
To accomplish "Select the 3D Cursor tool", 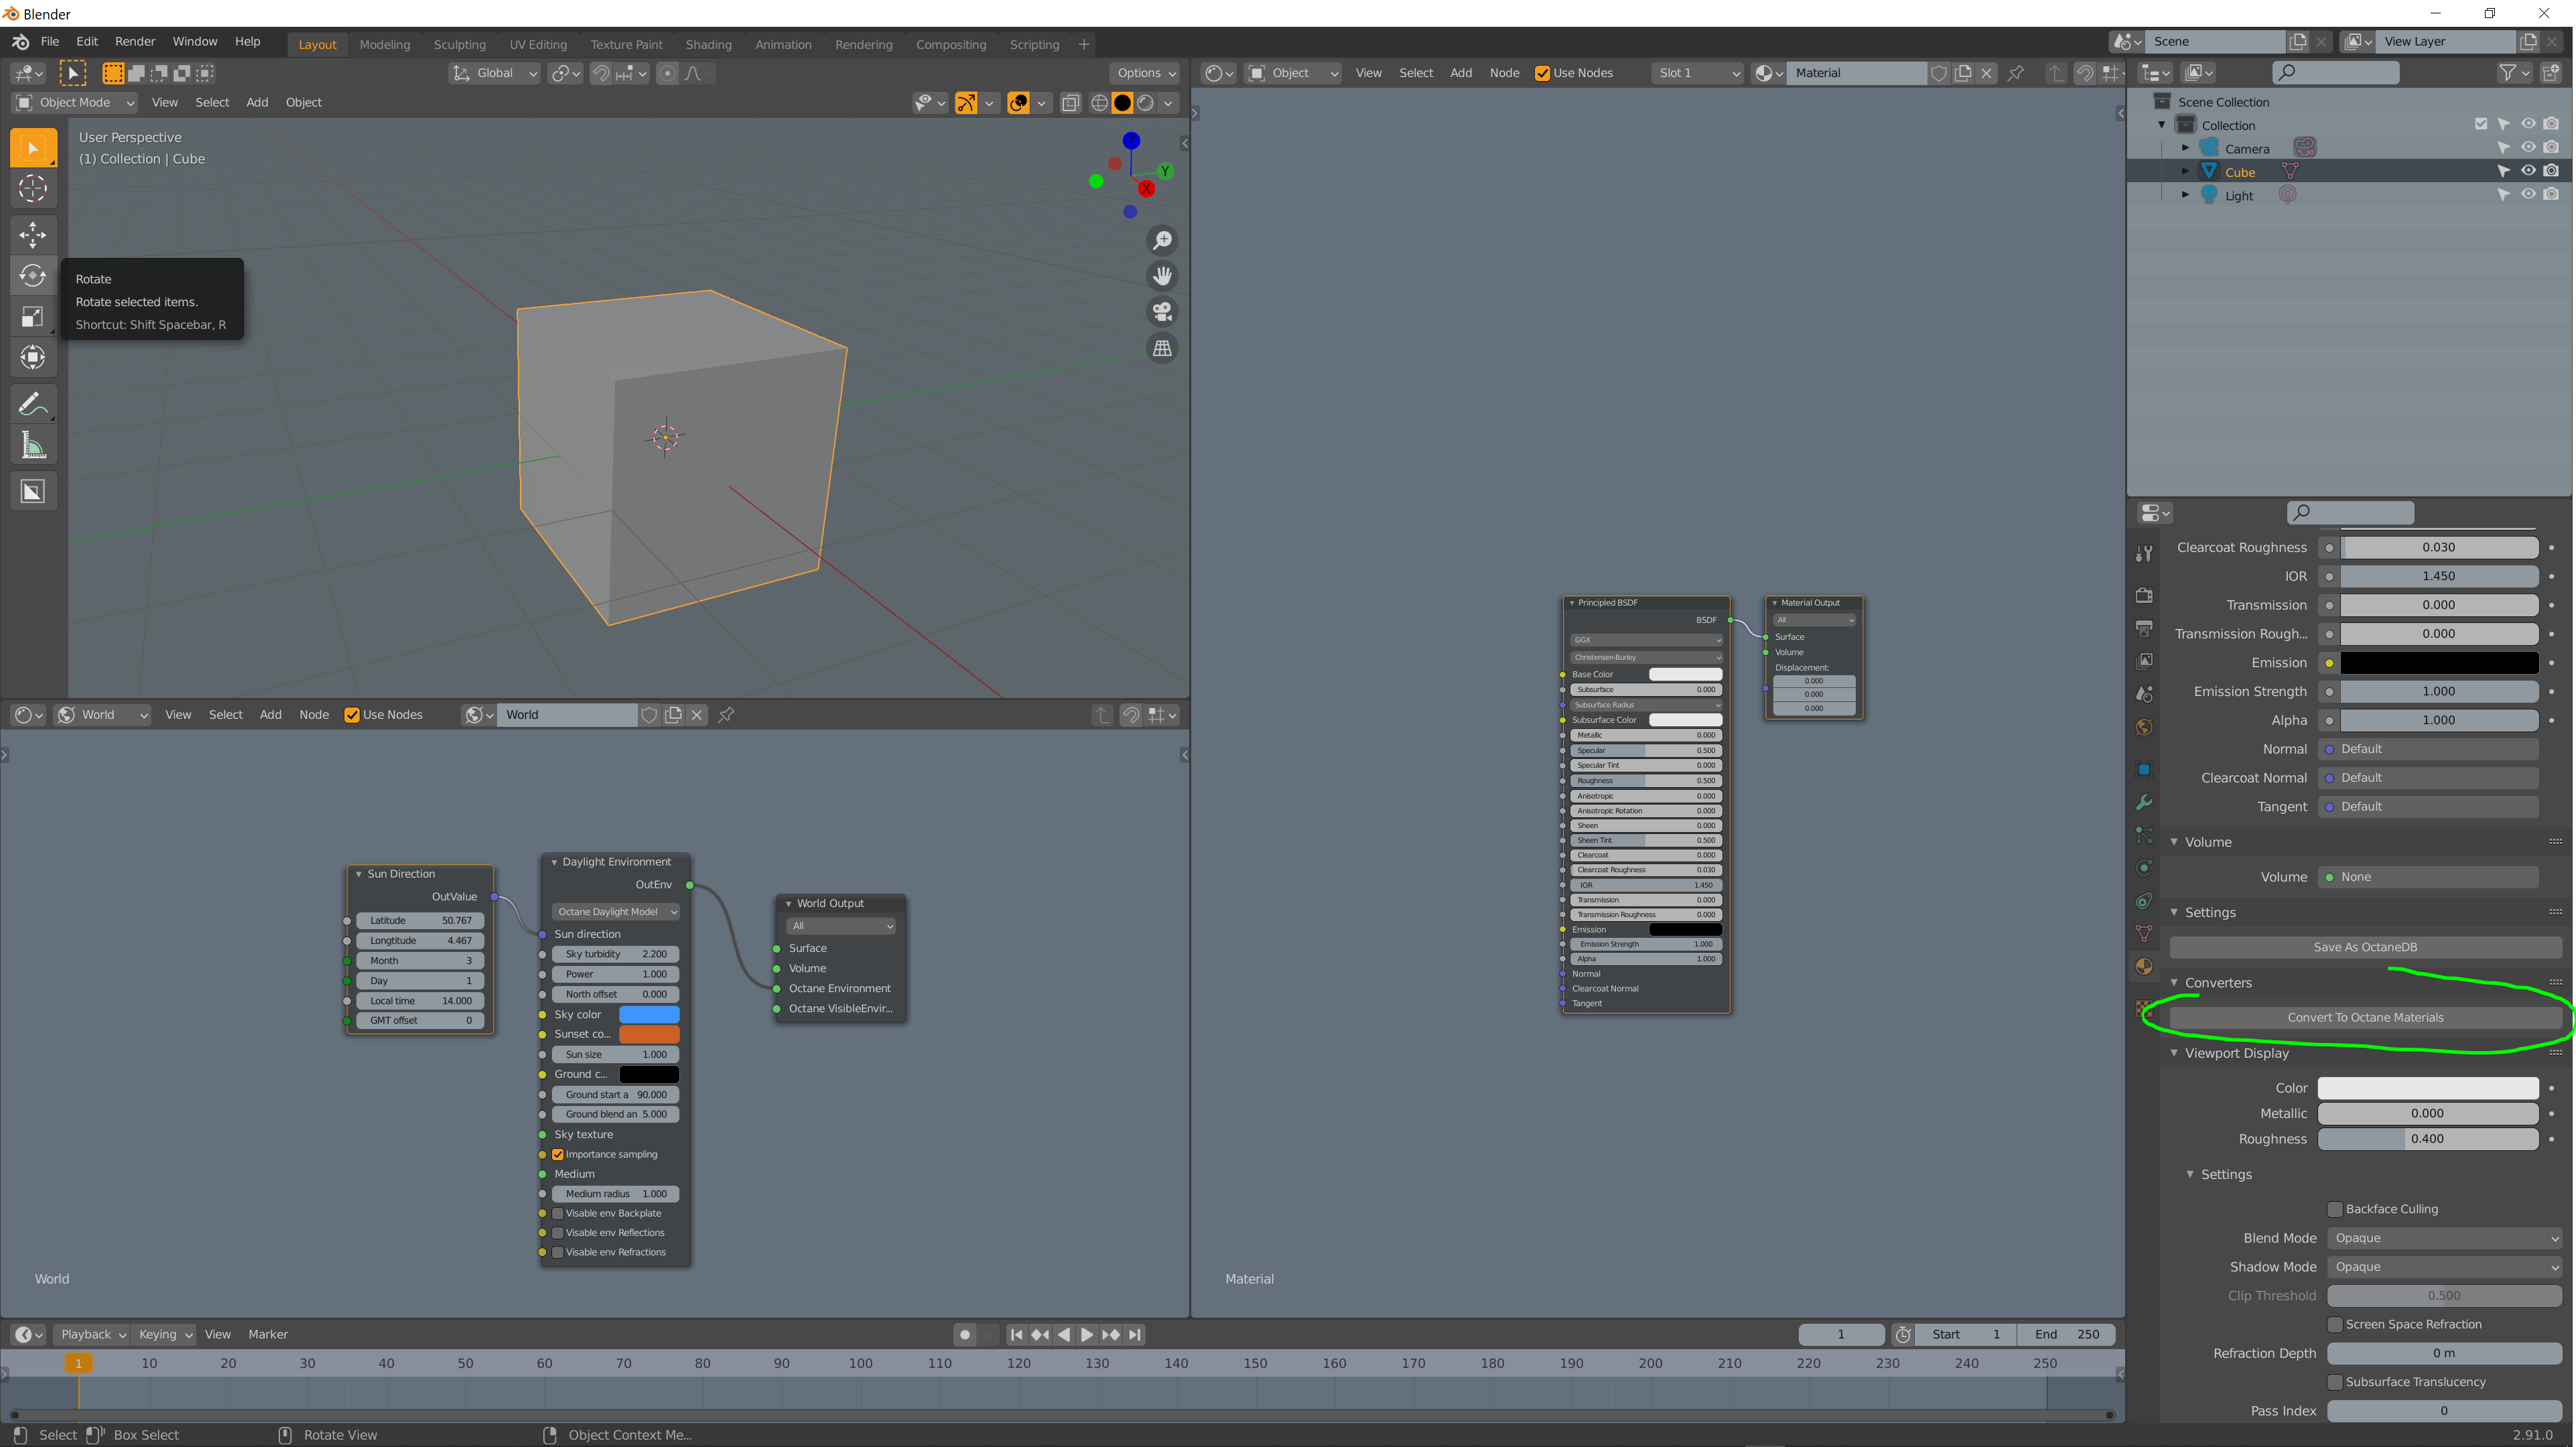I will coord(33,189).
